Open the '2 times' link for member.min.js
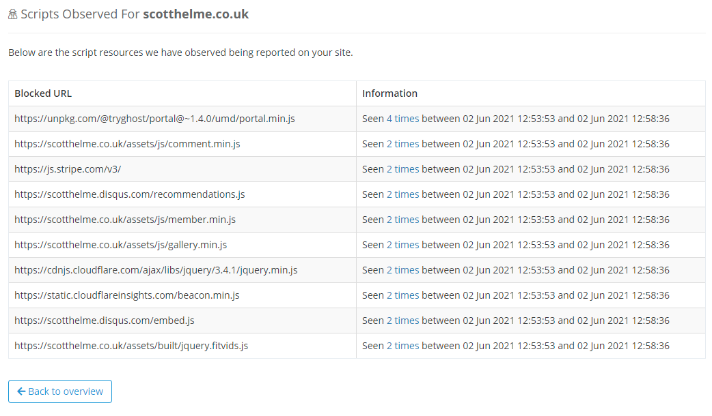 (402, 220)
